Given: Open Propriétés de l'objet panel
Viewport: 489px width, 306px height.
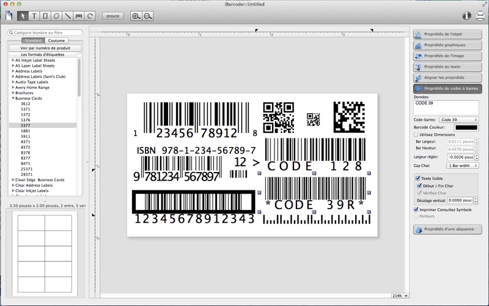Looking at the screenshot, I should pyautogui.click(x=447, y=34).
